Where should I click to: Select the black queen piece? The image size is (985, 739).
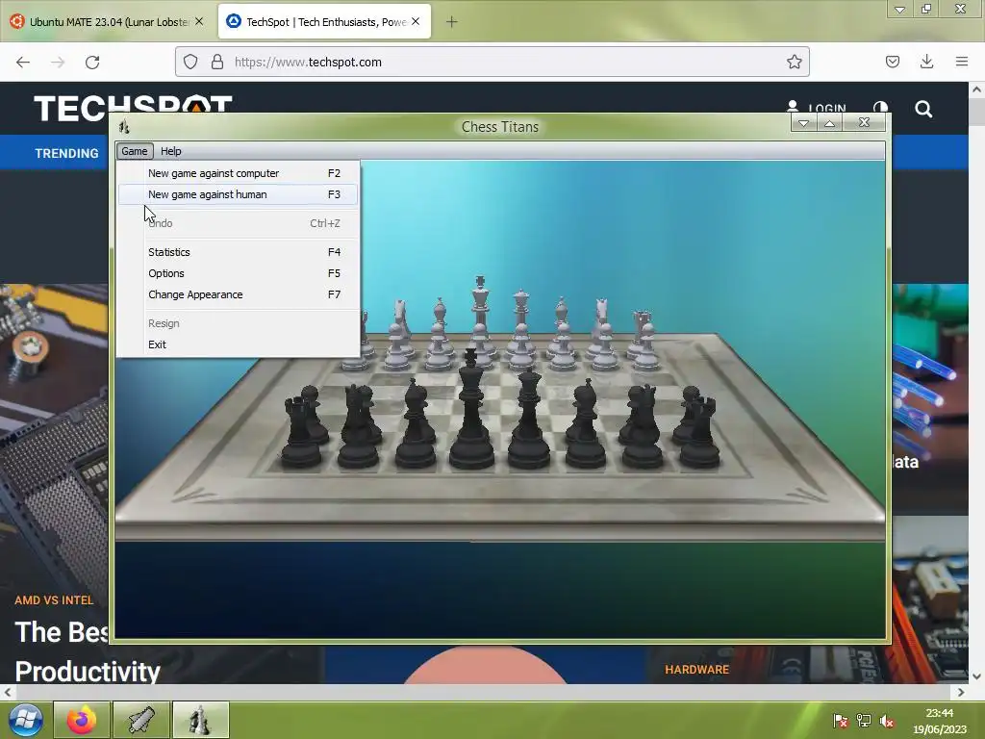click(x=528, y=420)
